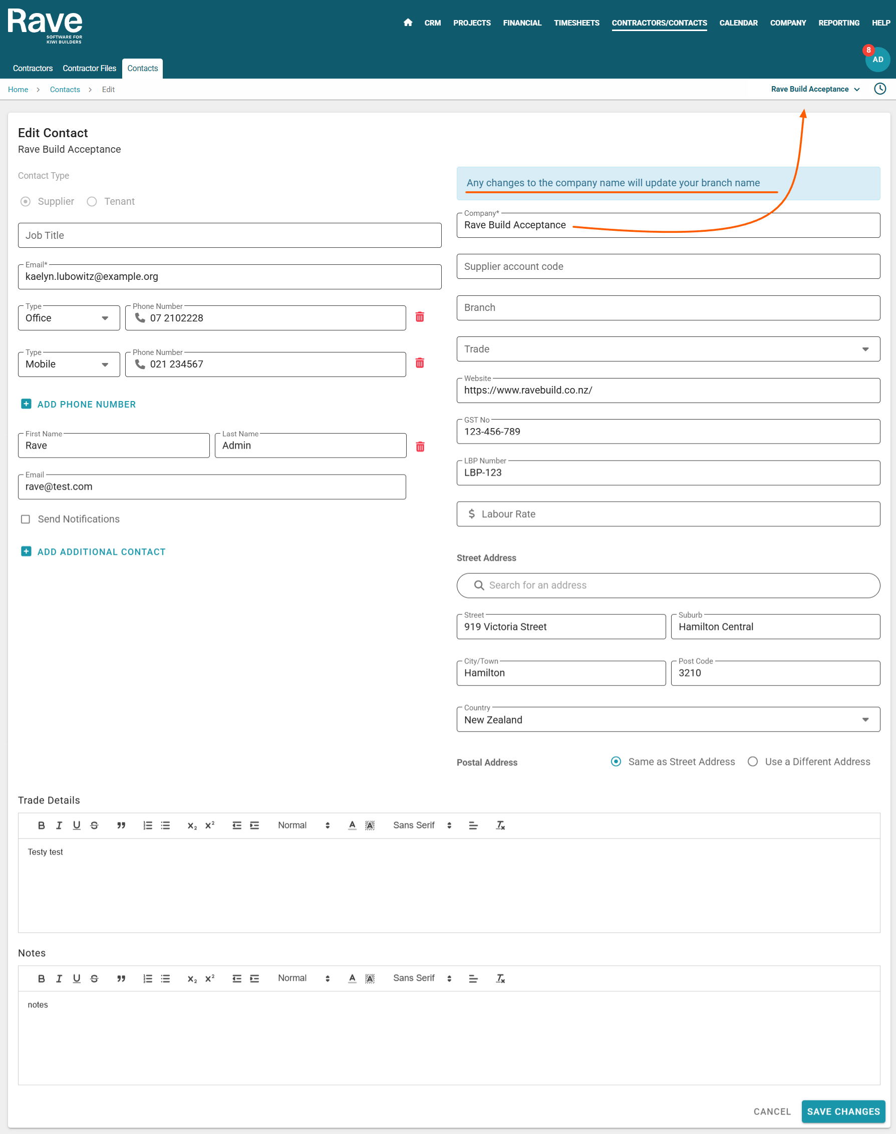Delete the Mobile phone number row

coord(420,363)
